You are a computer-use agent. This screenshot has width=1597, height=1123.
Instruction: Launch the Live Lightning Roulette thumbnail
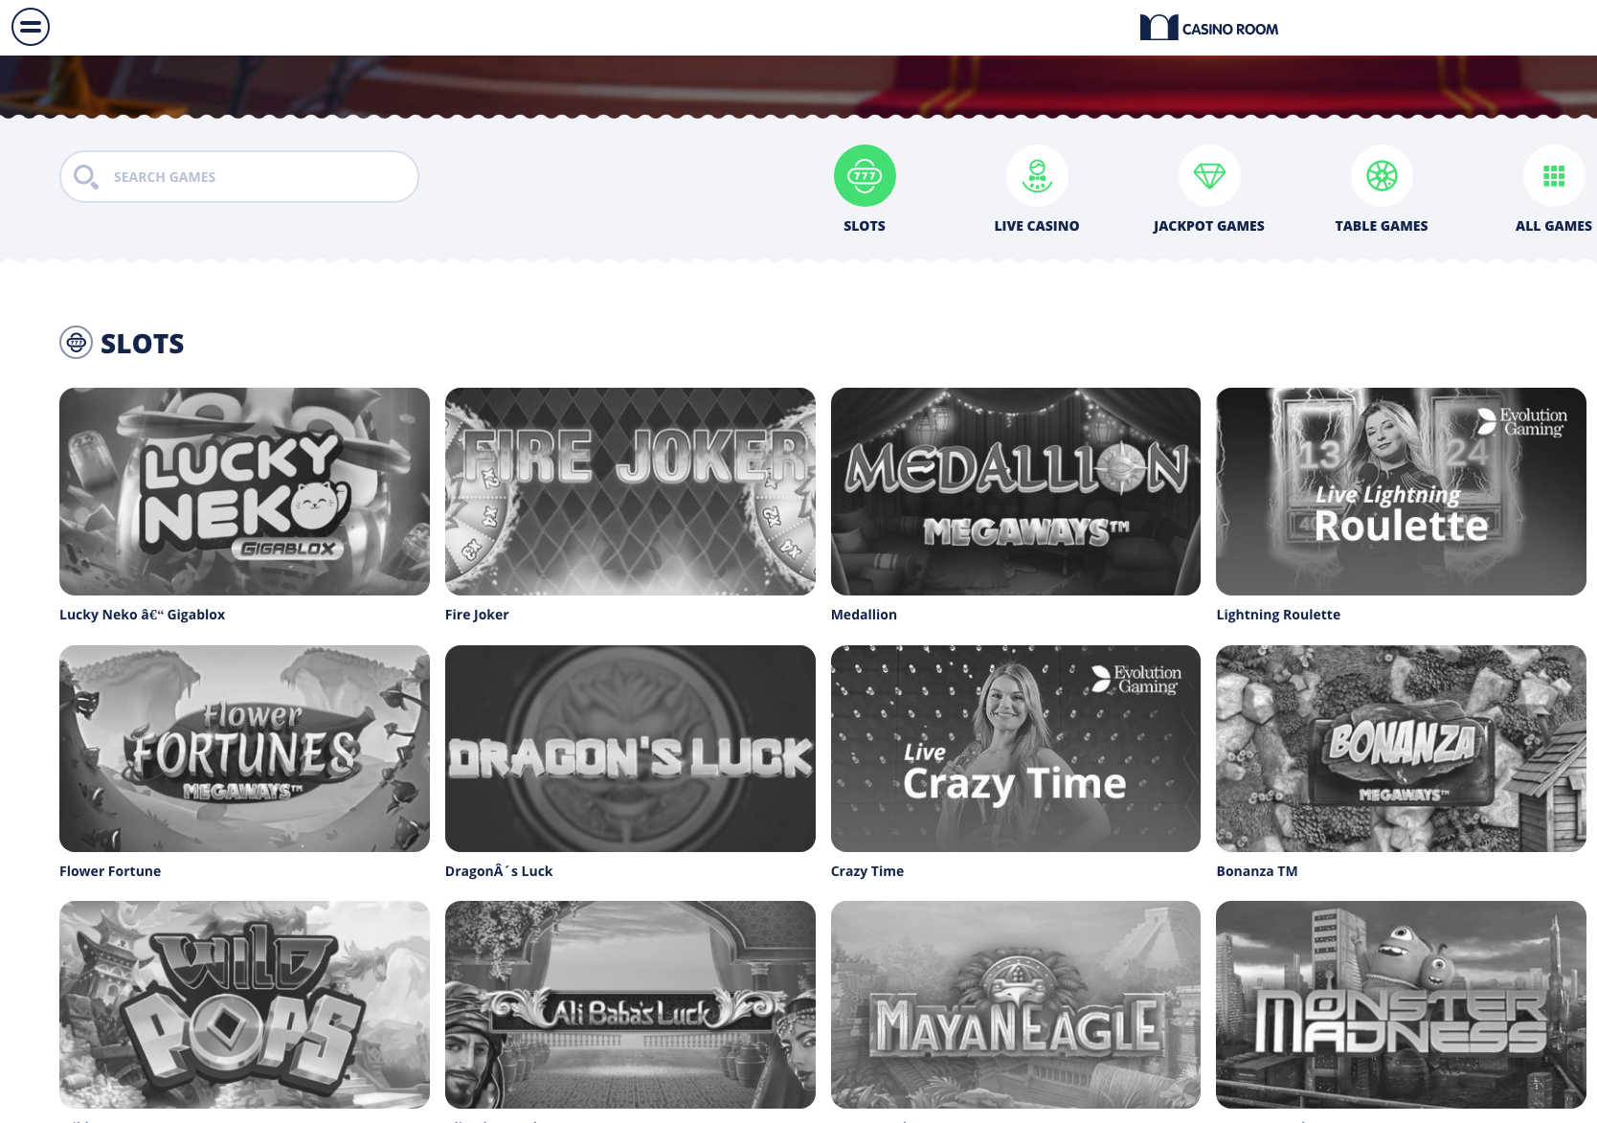point(1401,491)
